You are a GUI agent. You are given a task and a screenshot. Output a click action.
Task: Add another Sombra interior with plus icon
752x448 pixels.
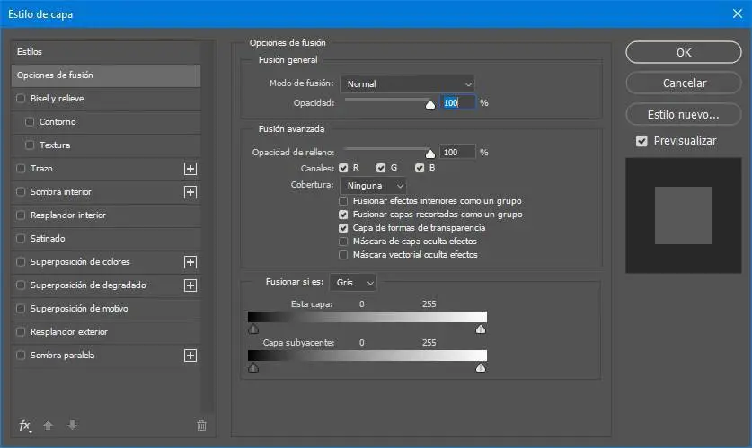click(190, 192)
